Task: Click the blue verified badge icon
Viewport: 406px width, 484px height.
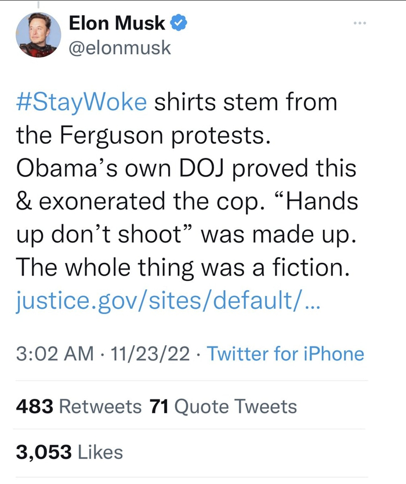Action: [179, 24]
